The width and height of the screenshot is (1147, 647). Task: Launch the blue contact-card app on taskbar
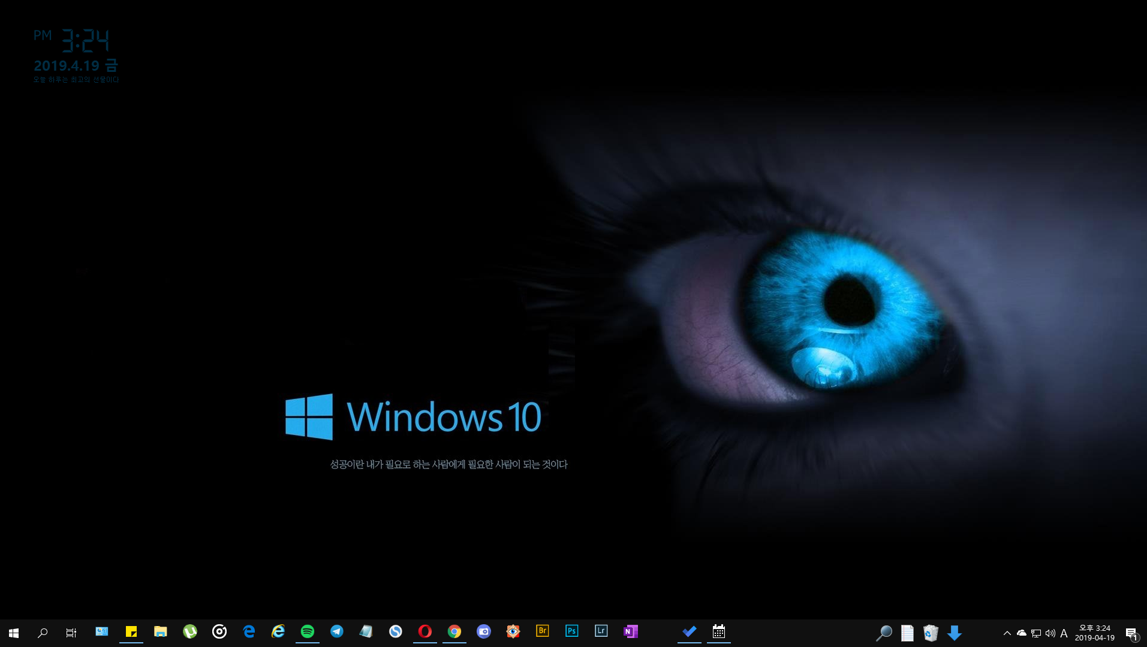(102, 631)
